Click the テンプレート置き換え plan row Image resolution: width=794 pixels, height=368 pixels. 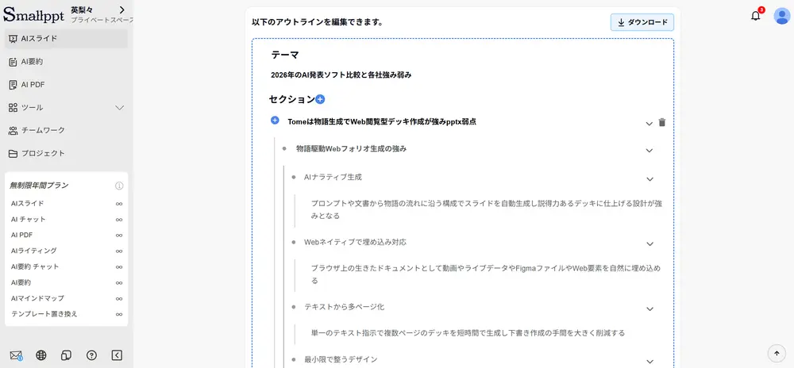[x=67, y=314]
